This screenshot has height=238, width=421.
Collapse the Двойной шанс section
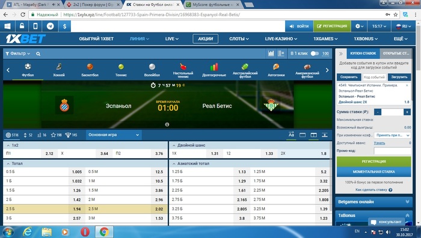tap(174, 145)
